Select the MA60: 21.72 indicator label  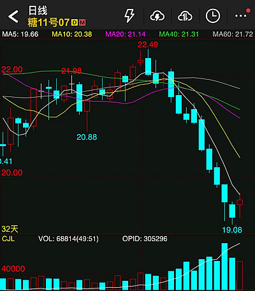click(x=233, y=34)
